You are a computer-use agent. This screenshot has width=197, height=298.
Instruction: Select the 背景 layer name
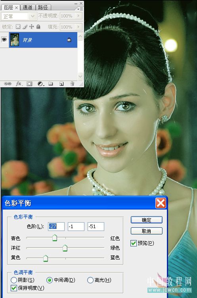pyautogui.click(x=27, y=40)
